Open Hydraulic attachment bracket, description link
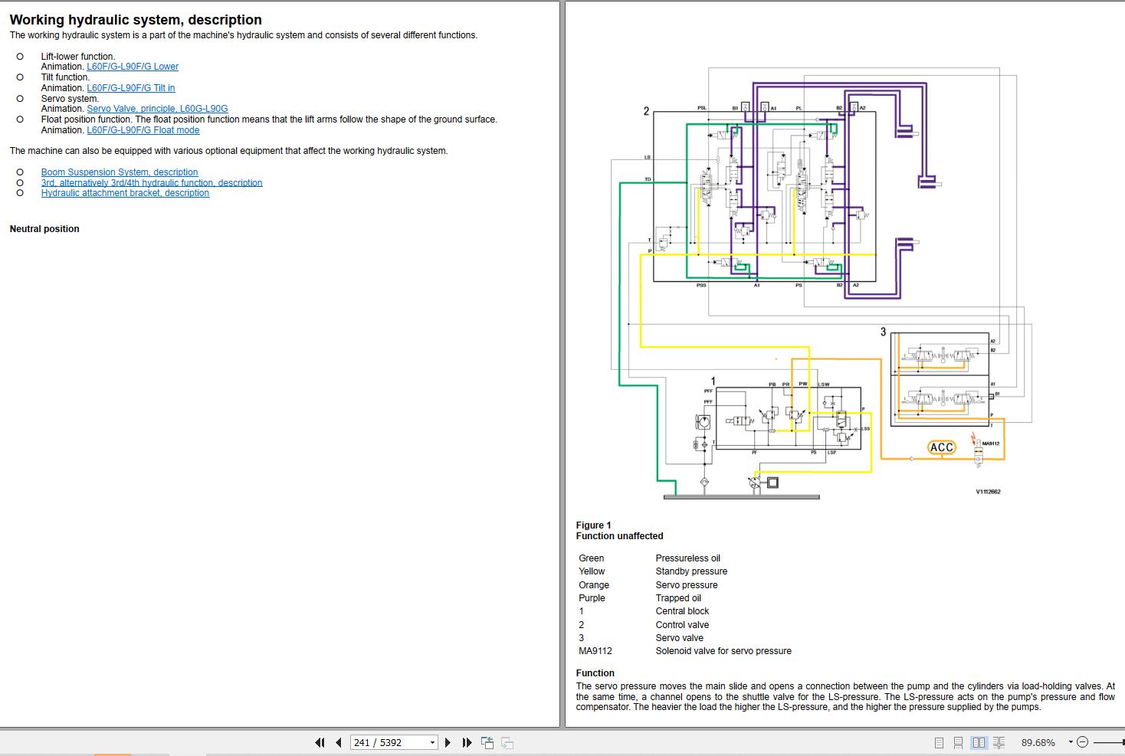Screen dimensions: 1125x756 (125, 193)
